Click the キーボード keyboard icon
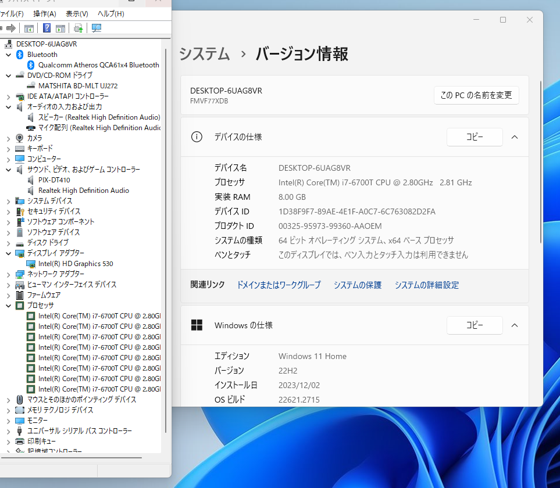560x488 pixels. 20,148
